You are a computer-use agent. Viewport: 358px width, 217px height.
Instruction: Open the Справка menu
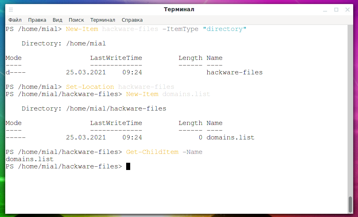132,20
